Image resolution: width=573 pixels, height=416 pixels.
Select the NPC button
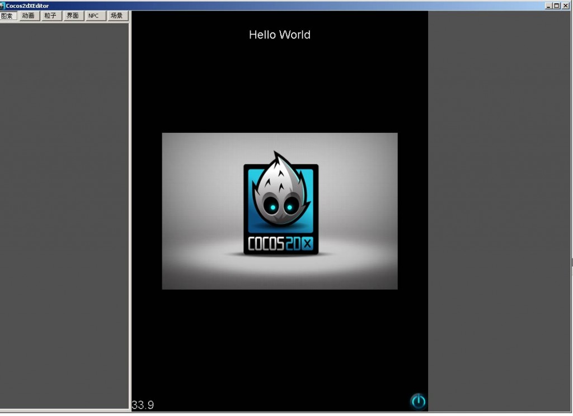coord(95,16)
